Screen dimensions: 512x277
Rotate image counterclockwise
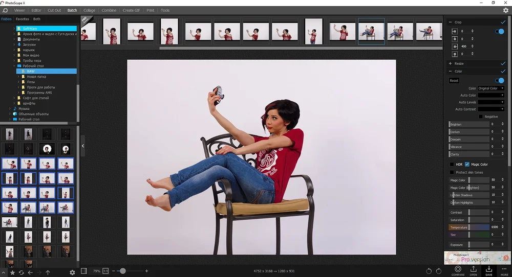tap(429, 271)
